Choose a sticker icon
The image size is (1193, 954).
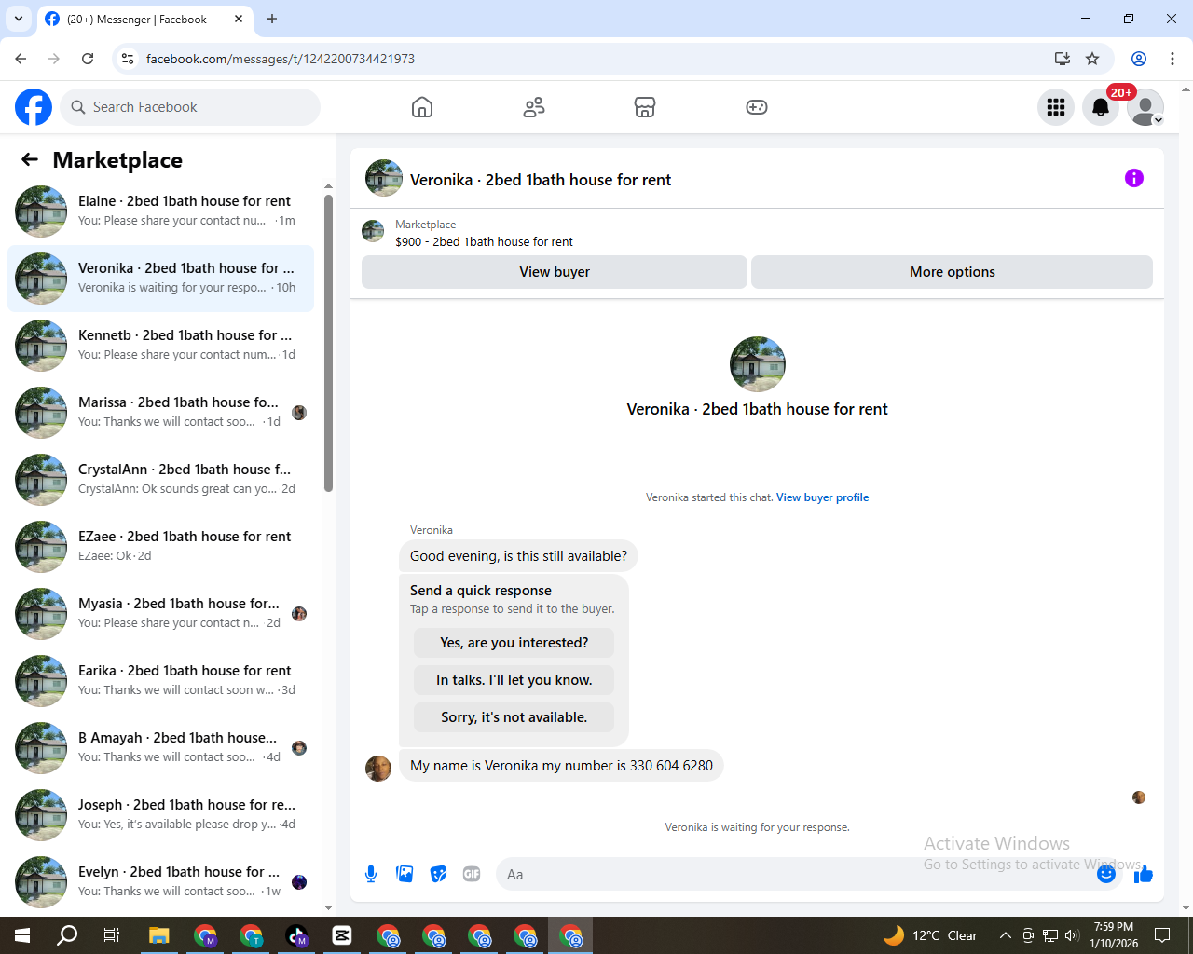[438, 874]
